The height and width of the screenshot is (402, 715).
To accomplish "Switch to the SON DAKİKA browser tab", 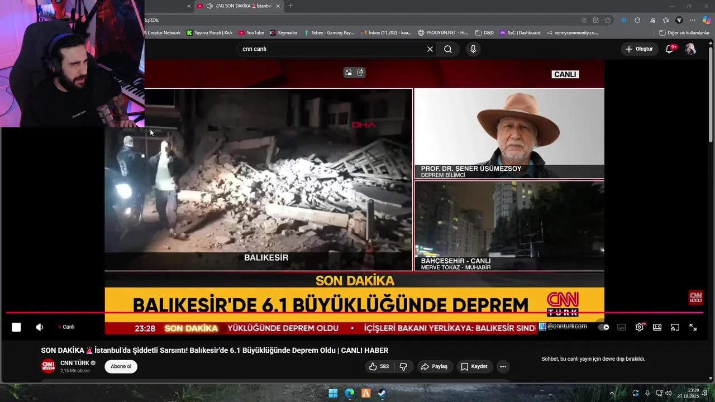I will pyautogui.click(x=239, y=6).
